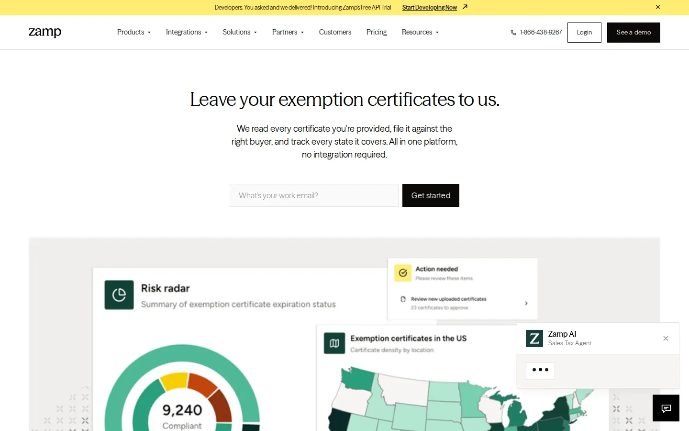Viewport: 689px width, 431px height.
Task: Open the Review new uploaded certificates chevron
Action: tap(526, 303)
